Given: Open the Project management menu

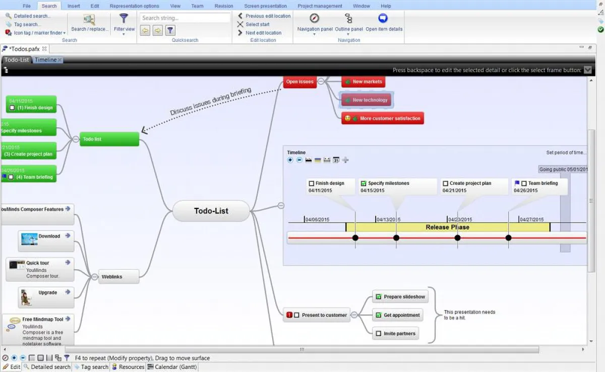Looking at the screenshot, I should pyautogui.click(x=320, y=6).
